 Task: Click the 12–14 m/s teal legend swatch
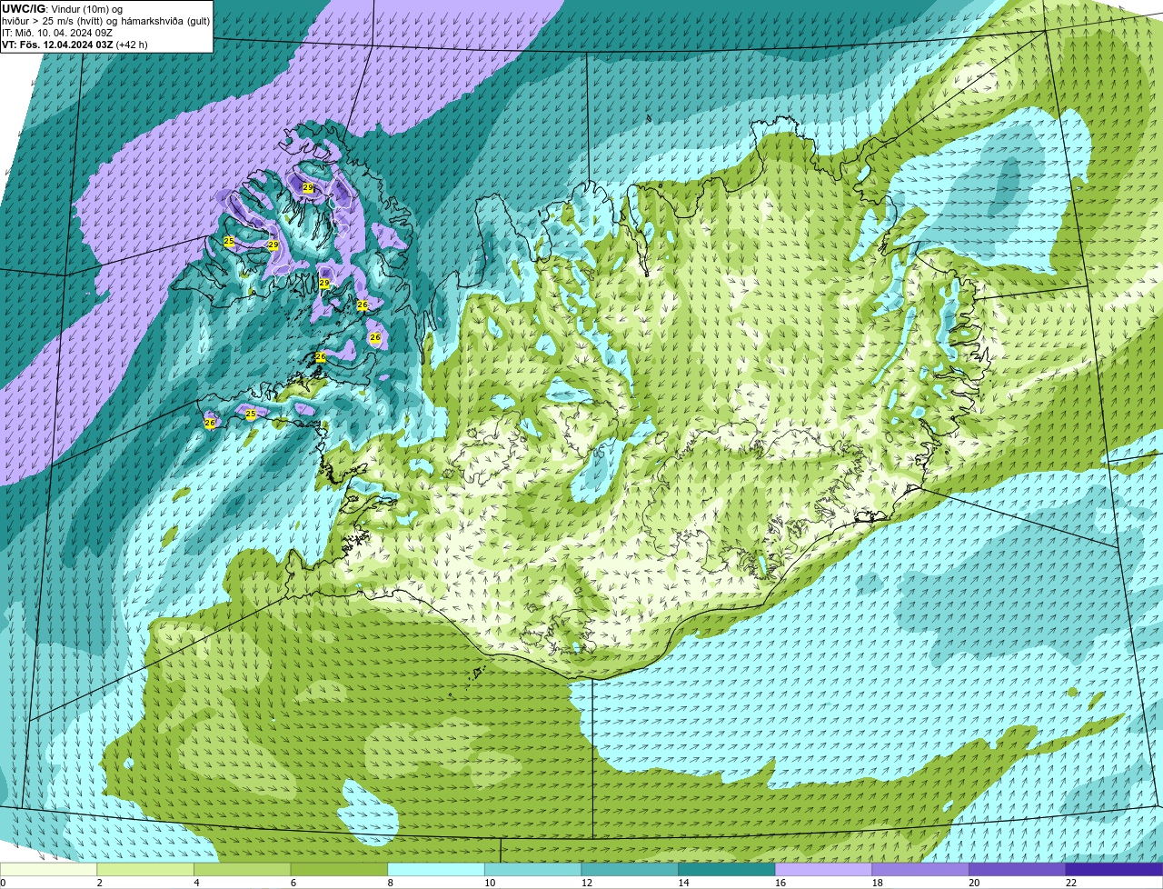[x=630, y=869]
